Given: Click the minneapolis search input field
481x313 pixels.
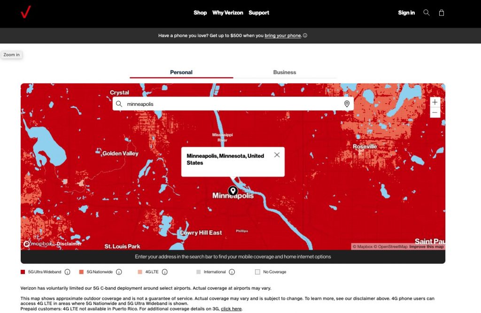Looking at the screenshot, I should (x=233, y=104).
